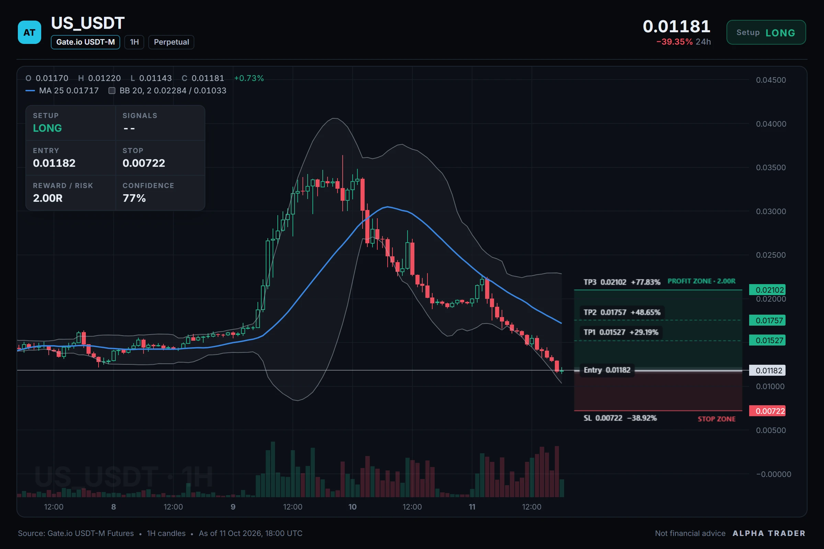Viewport: 824px width, 549px height.
Task: Click the 0.01182 entry price tag
Action: click(x=767, y=371)
